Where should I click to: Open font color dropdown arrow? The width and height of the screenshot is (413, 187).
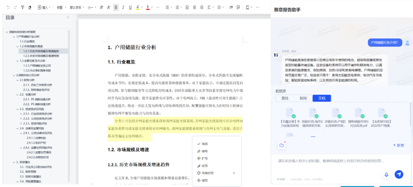[x=153, y=7]
